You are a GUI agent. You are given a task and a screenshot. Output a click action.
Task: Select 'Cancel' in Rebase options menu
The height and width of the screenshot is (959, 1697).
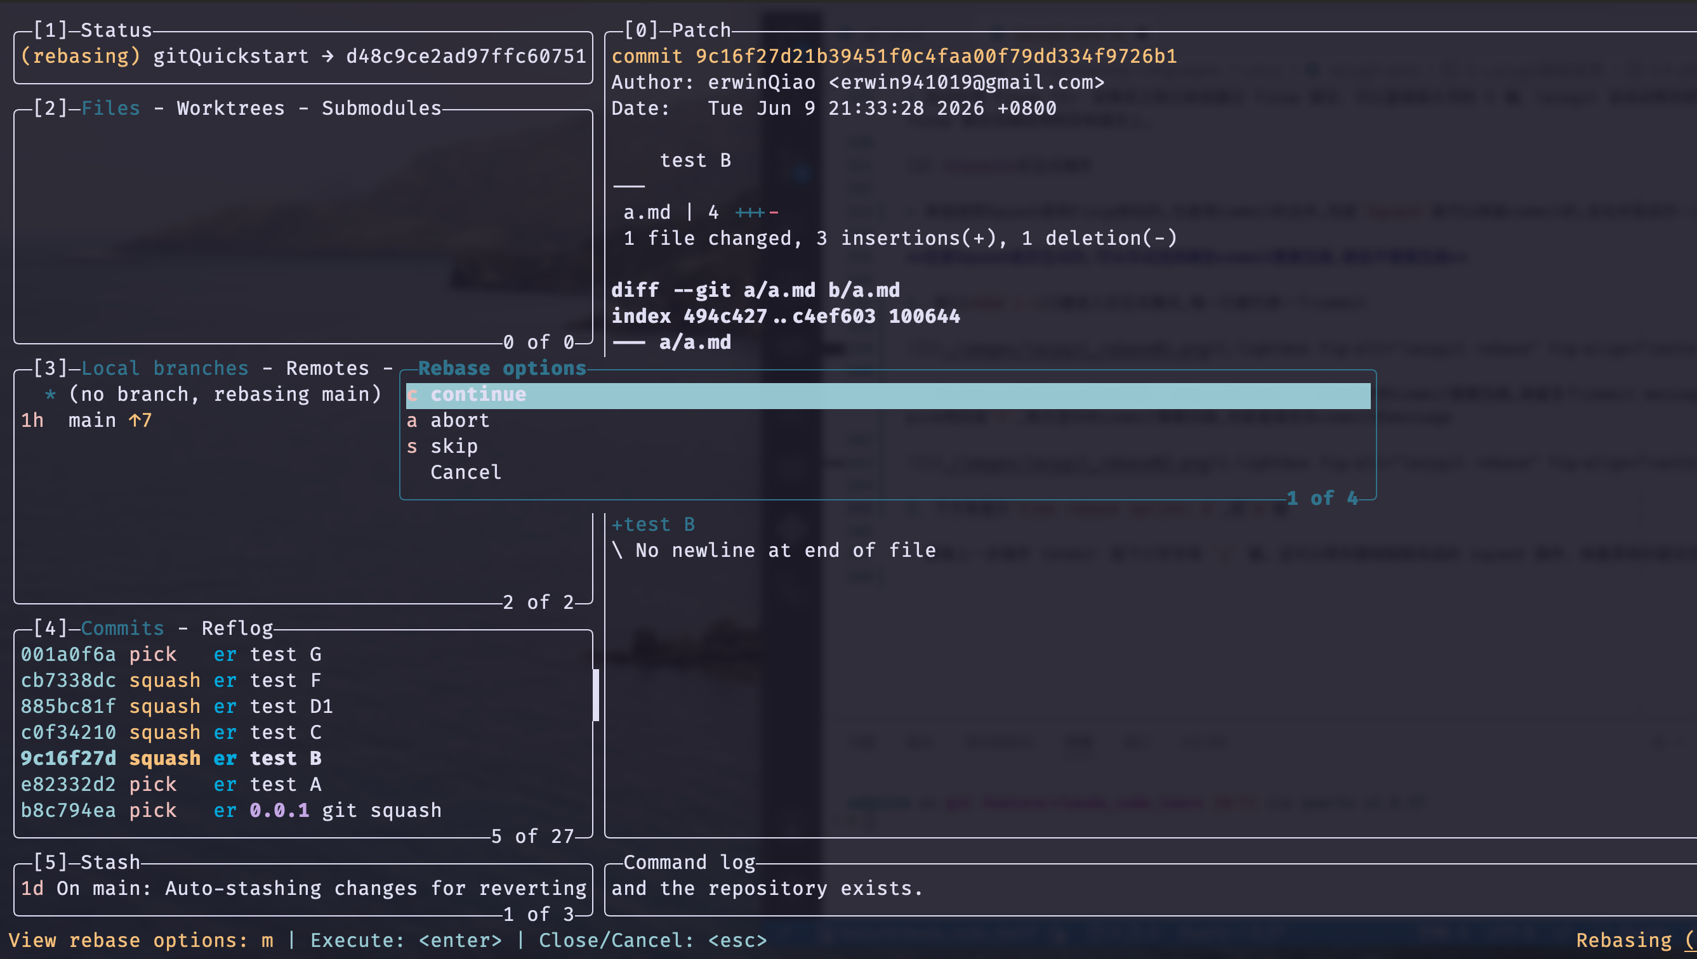point(888,473)
